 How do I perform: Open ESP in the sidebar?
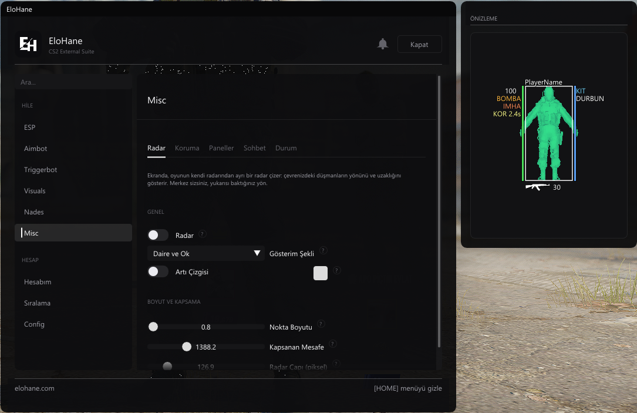click(73, 127)
